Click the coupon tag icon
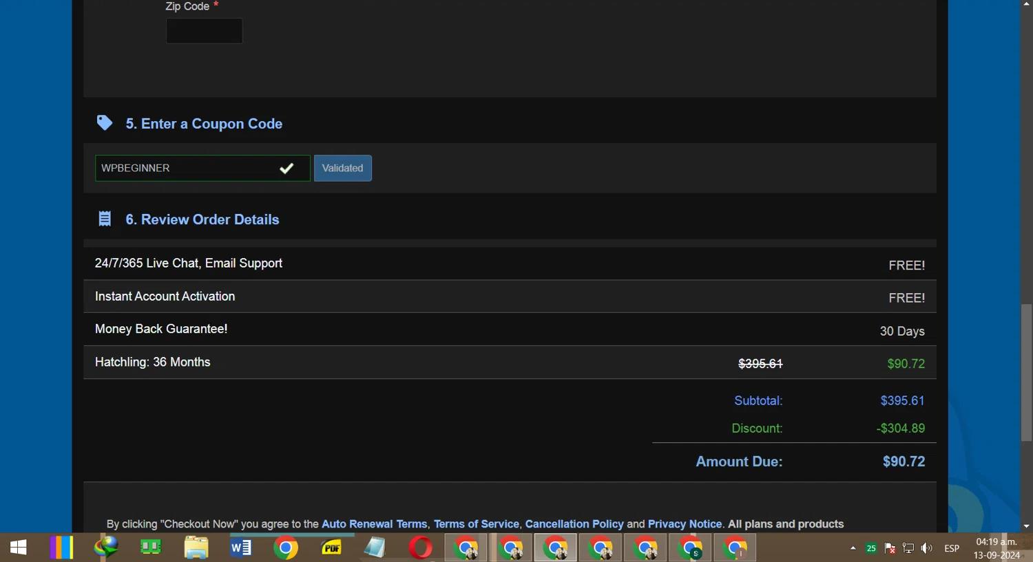This screenshot has height=562, width=1033. click(105, 123)
